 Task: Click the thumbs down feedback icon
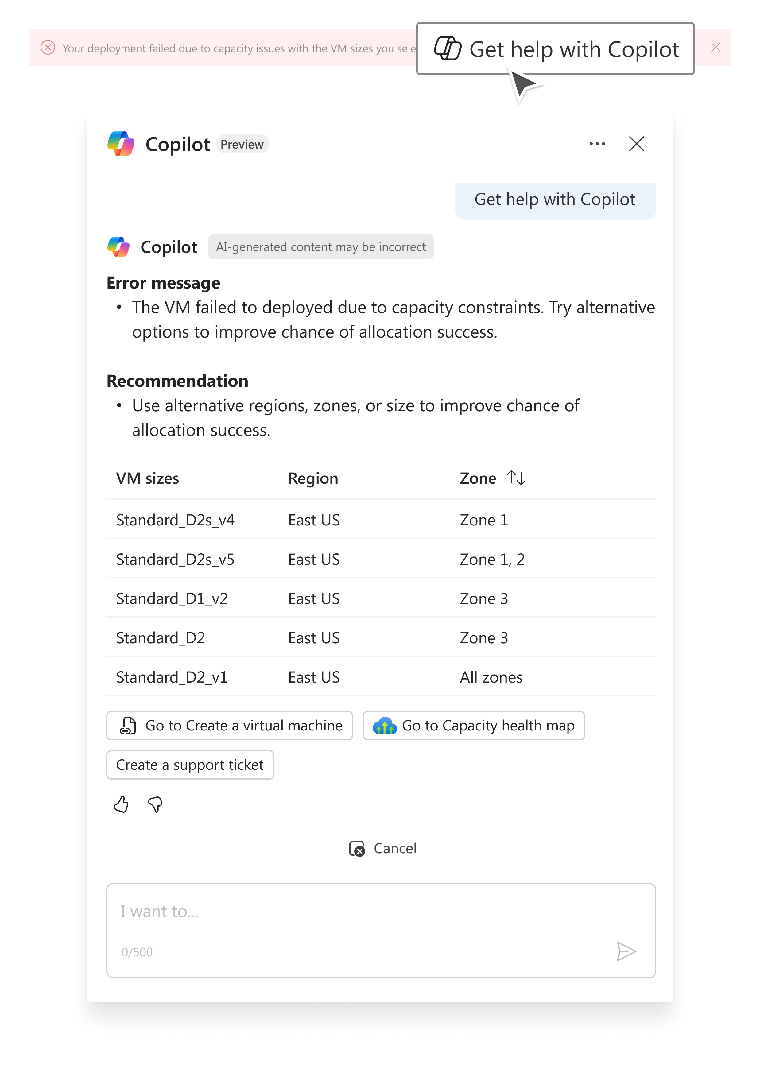coord(155,804)
